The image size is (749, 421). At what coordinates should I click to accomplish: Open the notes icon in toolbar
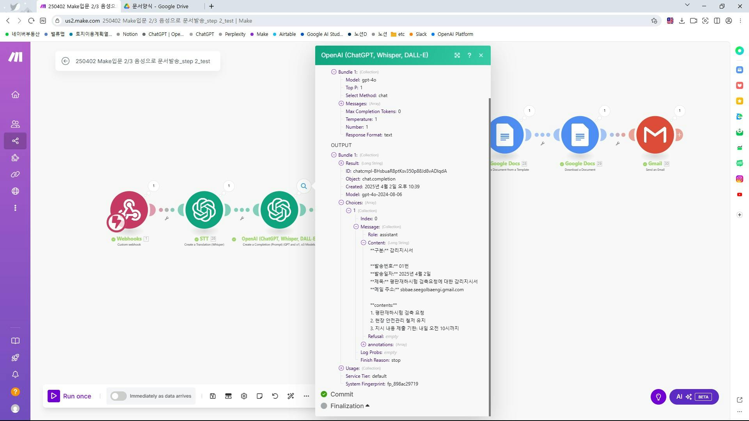point(259,396)
